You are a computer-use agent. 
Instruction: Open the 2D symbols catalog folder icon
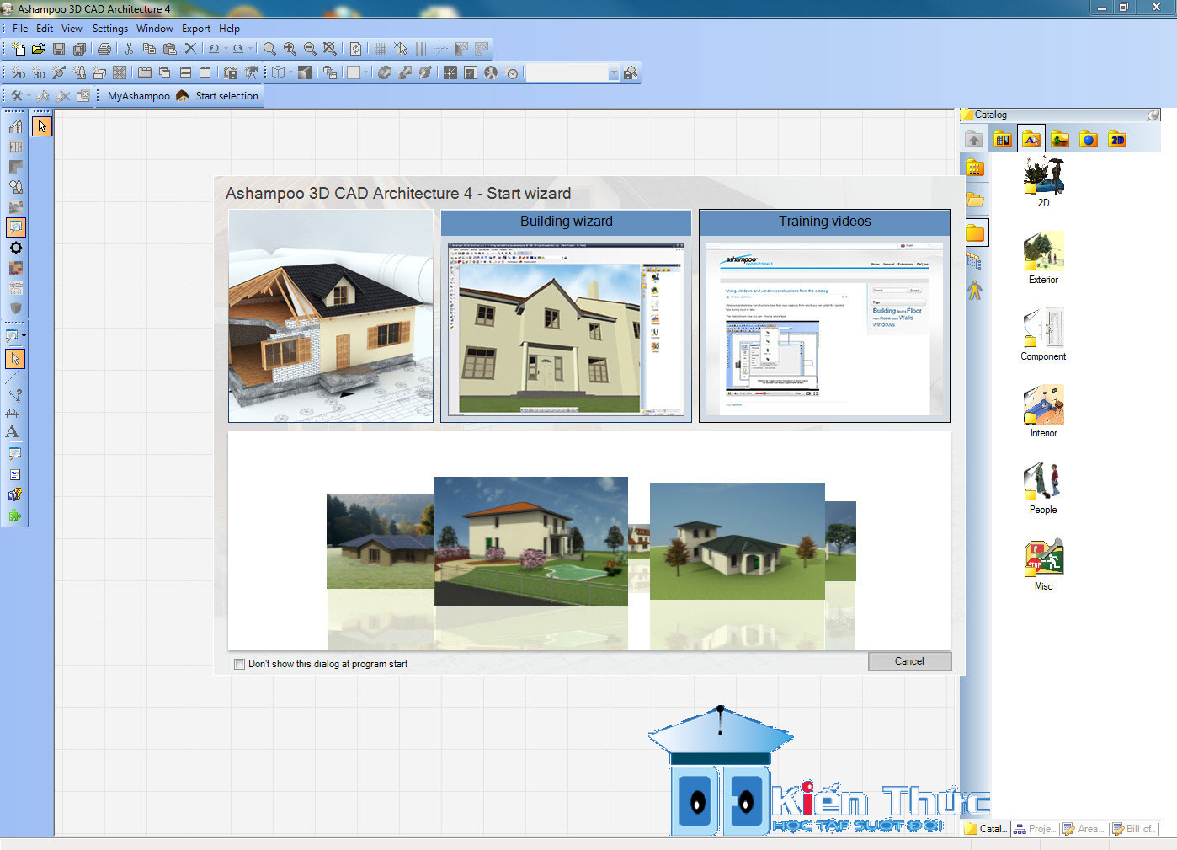pyautogui.click(x=1117, y=139)
